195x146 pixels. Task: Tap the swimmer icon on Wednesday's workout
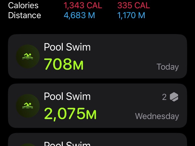click(x=28, y=106)
